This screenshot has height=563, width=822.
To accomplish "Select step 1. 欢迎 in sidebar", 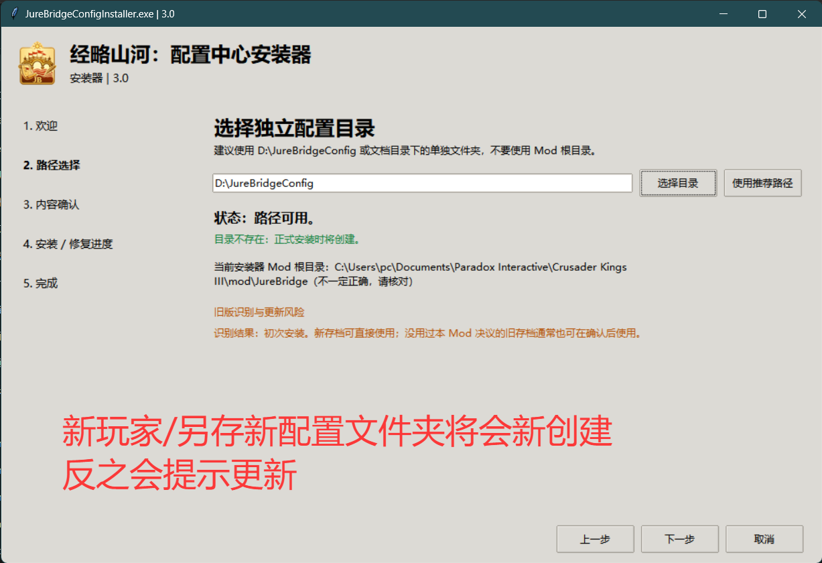I will 40,126.
